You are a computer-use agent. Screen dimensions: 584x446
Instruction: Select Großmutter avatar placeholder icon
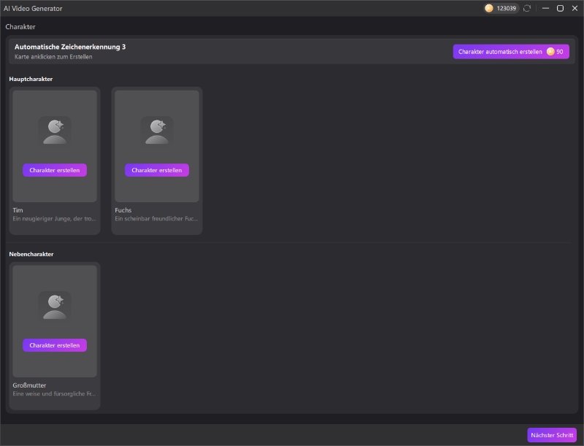click(x=55, y=306)
